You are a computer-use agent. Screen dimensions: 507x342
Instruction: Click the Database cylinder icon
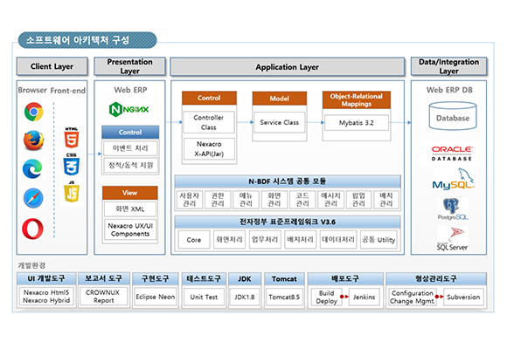pyautogui.click(x=453, y=116)
